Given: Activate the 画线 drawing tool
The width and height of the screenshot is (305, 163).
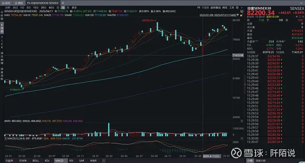Looking at the screenshot, I should click(225, 8).
